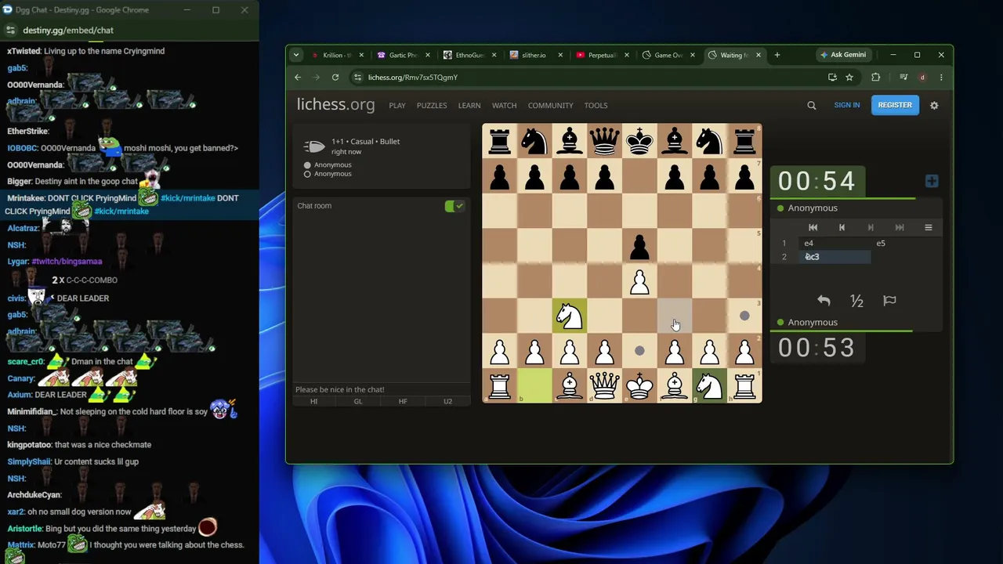Viewport: 1003px width, 564px height.
Task: Switch to the Krillion tab
Action: pyautogui.click(x=337, y=55)
